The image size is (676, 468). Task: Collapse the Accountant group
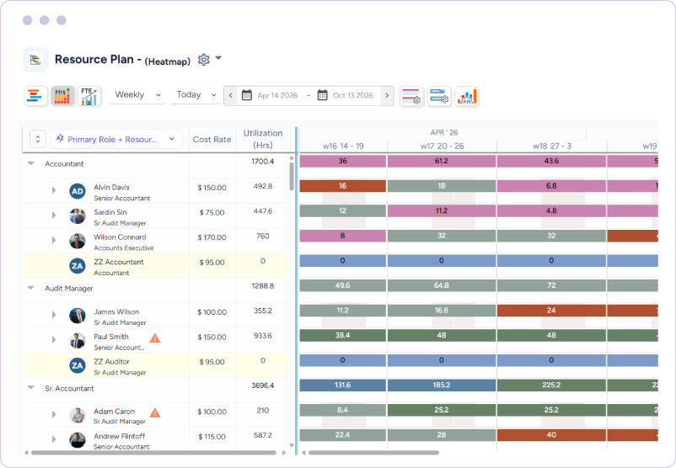pos(30,163)
